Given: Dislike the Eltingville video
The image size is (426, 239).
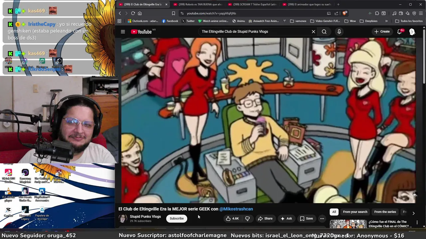Looking at the screenshot, I should coord(247,218).
